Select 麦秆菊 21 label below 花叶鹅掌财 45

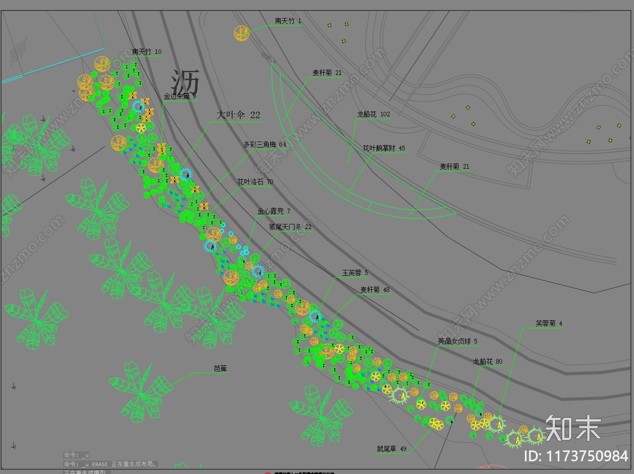tap(454, 167)
